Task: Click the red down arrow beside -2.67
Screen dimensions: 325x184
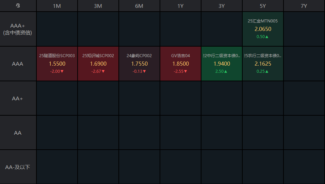Action: 103,71
